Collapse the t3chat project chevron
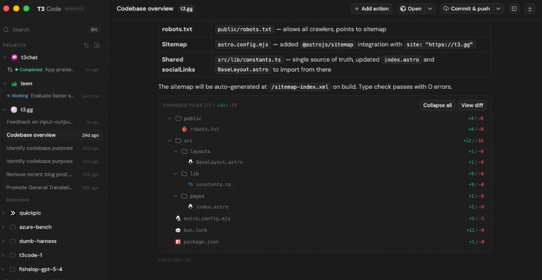Screen dimensions: 542x280 4,57
